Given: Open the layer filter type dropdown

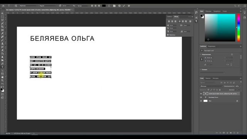Looking at the screenshot, I should tap(210, 83).
